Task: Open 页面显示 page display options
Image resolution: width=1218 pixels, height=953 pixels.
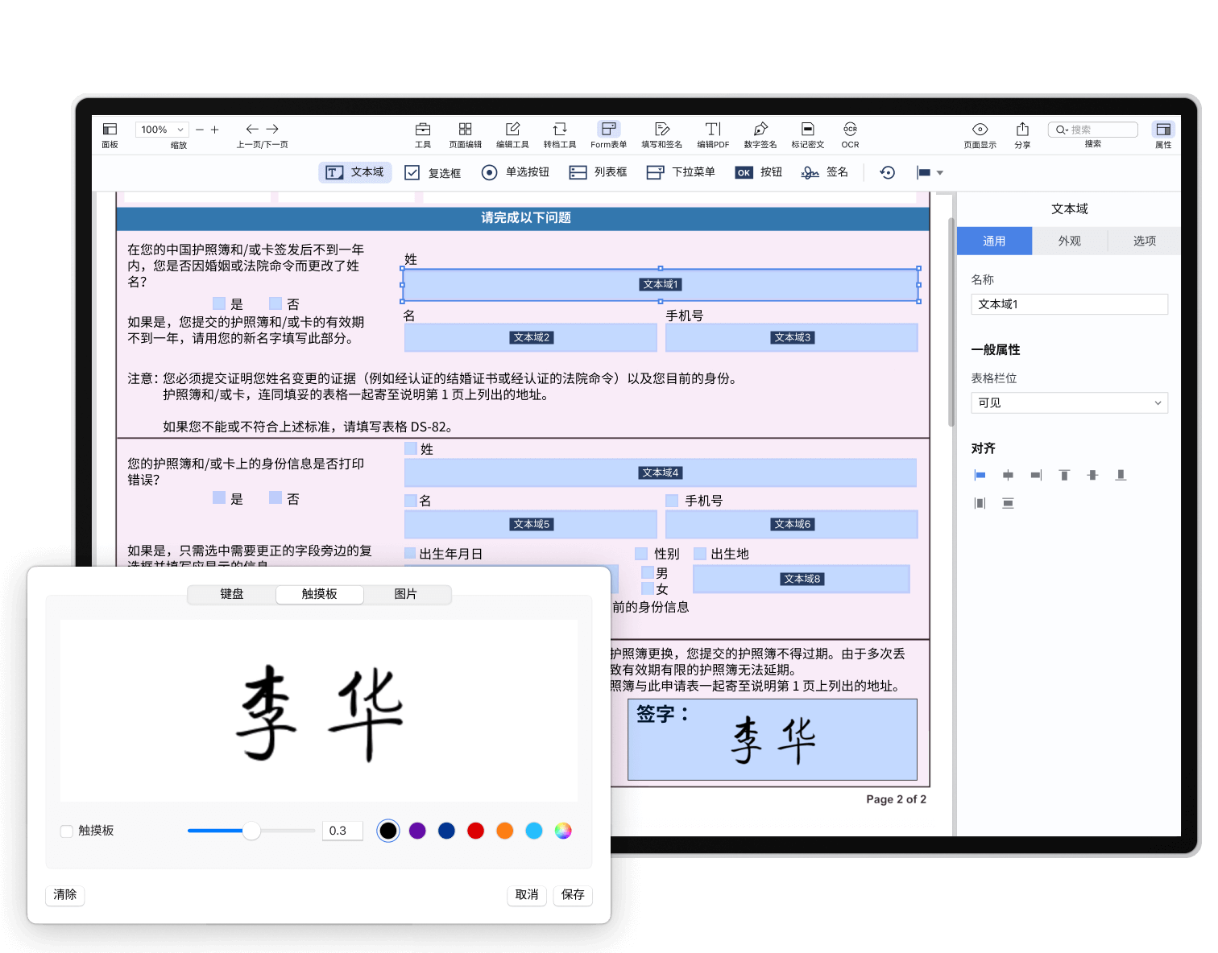Action: tap(980, 130)
